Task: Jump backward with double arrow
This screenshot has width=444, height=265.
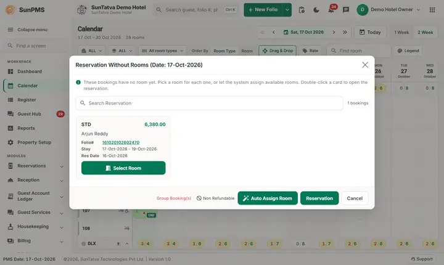Action: 263,32
